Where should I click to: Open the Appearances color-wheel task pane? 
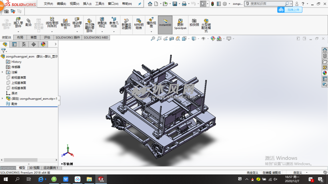pyautogui.click(x=324, y=73)
